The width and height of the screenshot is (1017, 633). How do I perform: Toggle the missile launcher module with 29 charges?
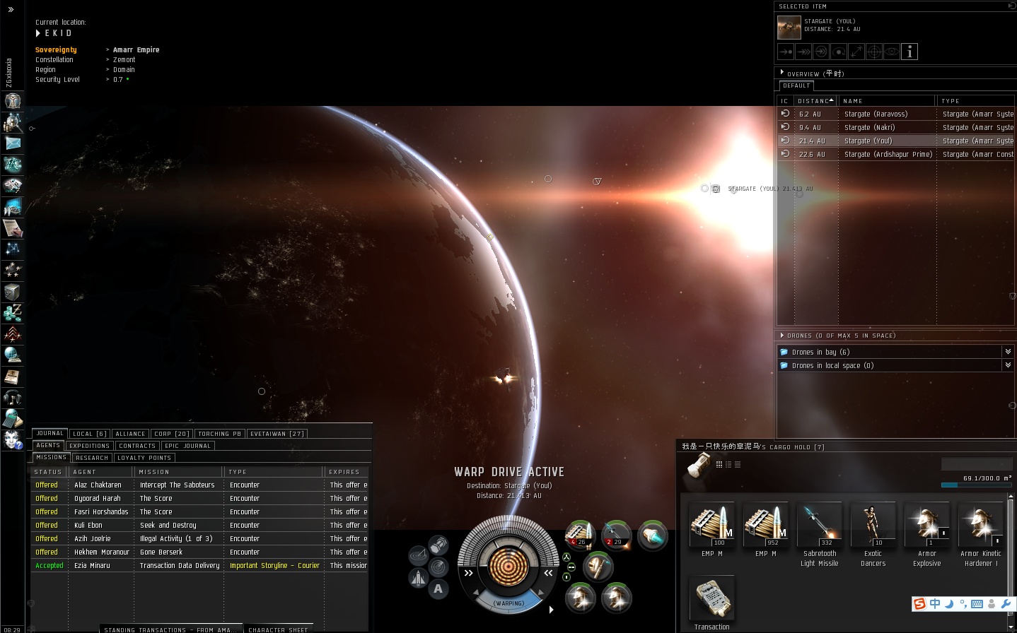616,536
